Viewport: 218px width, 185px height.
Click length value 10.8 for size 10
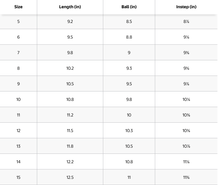[70, 99]
